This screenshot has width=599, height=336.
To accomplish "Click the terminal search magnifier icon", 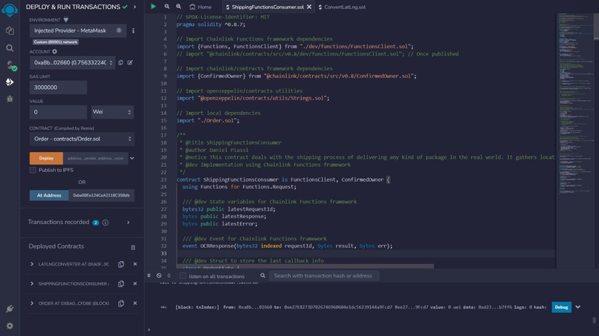I will click(x=263, y=275).
